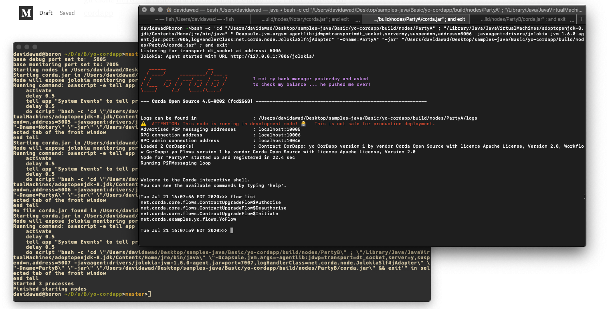608x309 pixels.
Task: Click the 'Draft' label in Medium header
Action: (x=46, y=13)
